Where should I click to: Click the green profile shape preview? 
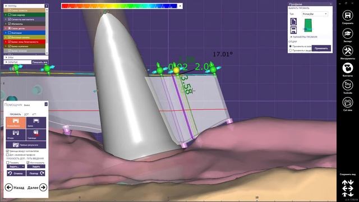(x=308, y=25)
